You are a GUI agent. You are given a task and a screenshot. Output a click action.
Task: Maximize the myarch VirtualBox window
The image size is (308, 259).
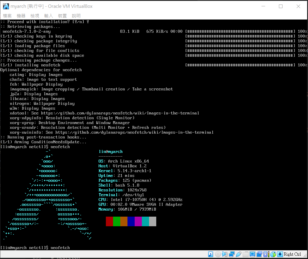pos(281,6)
